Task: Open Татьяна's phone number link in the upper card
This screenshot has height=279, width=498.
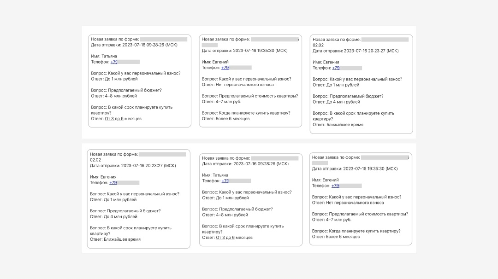Action: [x=114, y=62]
